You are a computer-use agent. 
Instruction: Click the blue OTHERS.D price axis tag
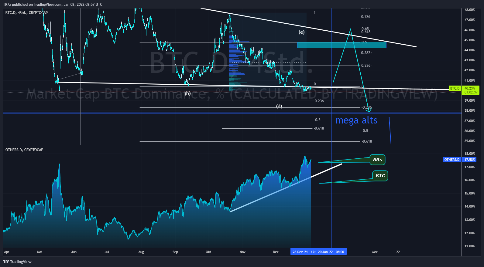click(x=452, y=160)
